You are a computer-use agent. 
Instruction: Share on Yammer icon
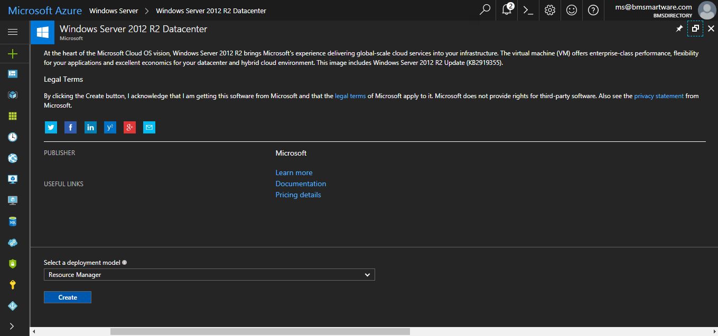click(110, 127)
